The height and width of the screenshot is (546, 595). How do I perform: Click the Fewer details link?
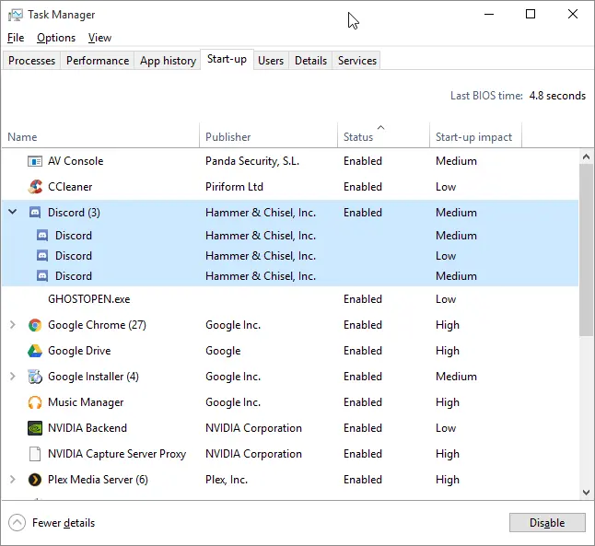click(x=64, y=523)
